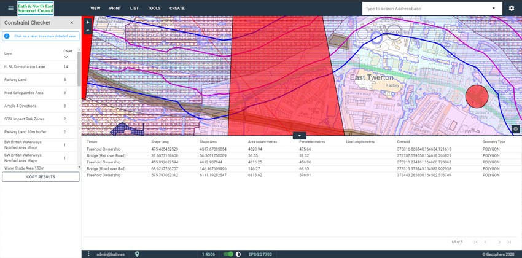This screenshot has width=522, height=258.
Task: Select the Article 4 Directions layer
Action: point(39,106)
